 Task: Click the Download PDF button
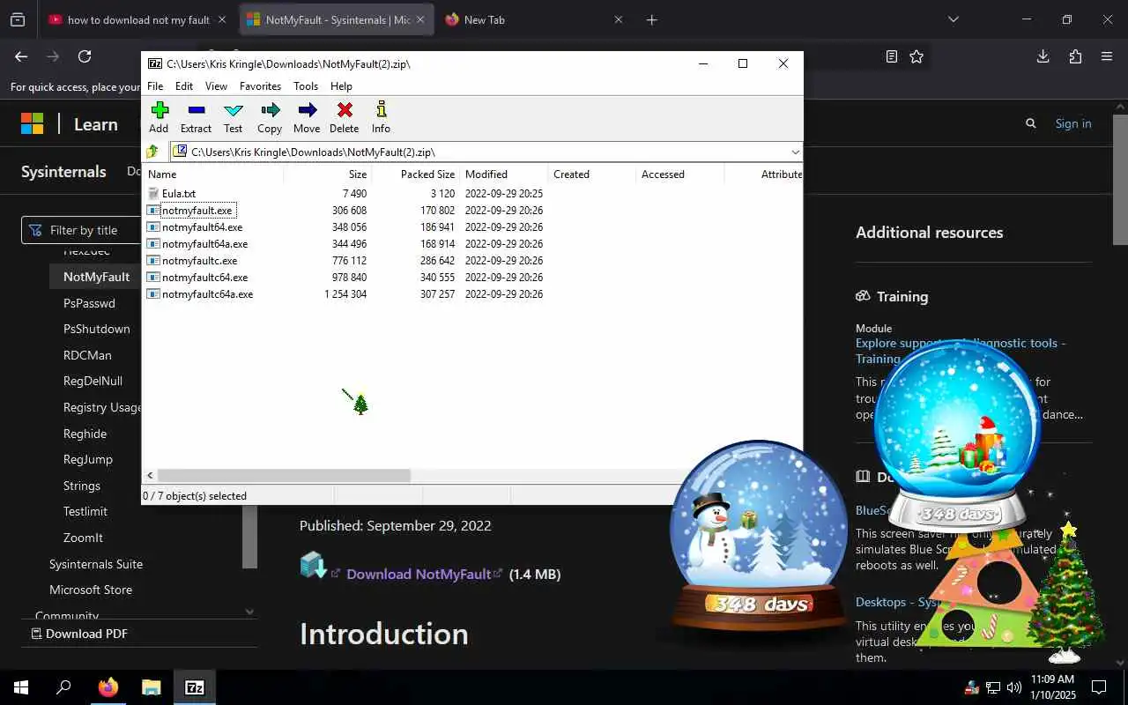pyautogui.click(x=79, y=634)
